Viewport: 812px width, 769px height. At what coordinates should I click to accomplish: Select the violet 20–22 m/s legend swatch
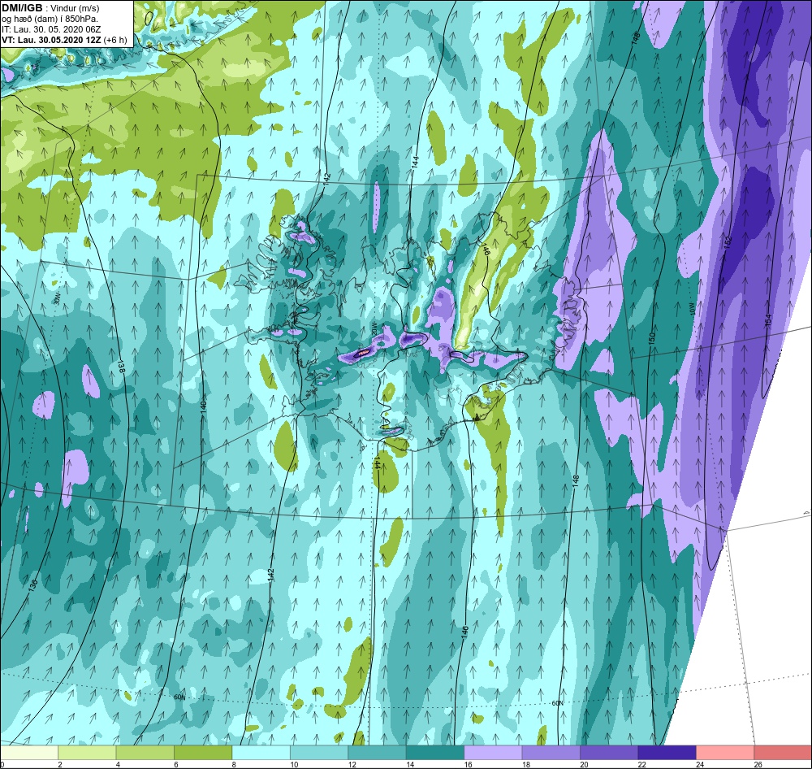point(609,752)
